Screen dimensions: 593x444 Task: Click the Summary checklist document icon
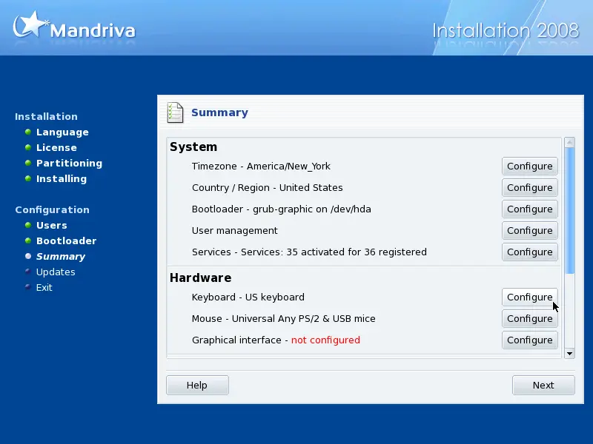[x=175, y=112]
